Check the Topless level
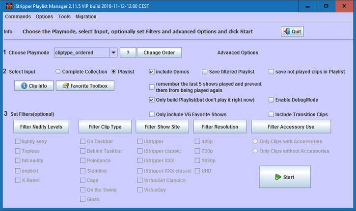The height and width of the screenshot is (211, 356). point(18,151)
